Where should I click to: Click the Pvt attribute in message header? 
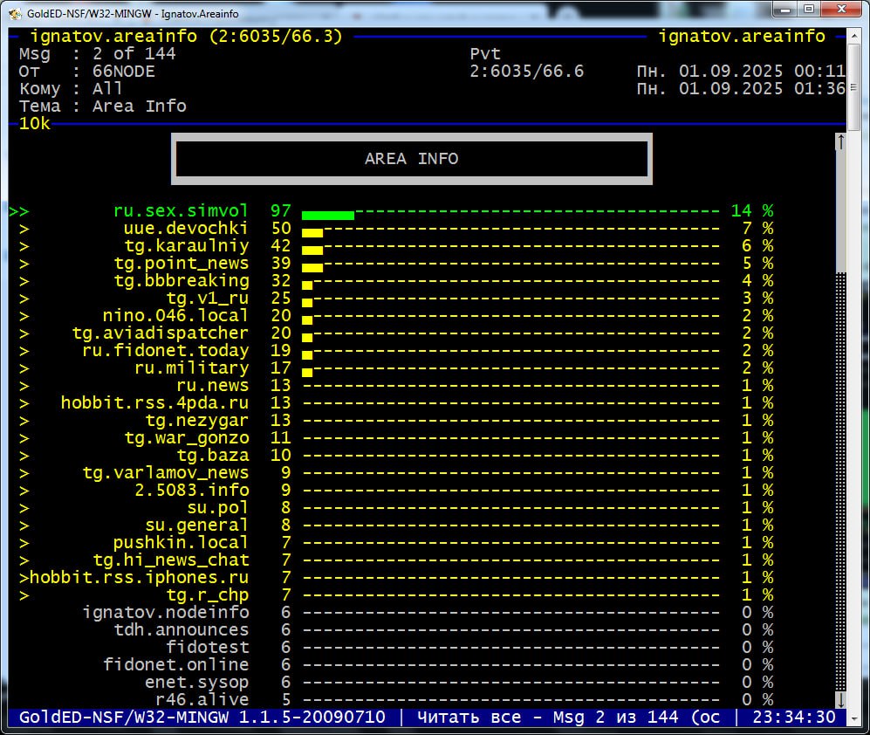(x=485, y=54)
